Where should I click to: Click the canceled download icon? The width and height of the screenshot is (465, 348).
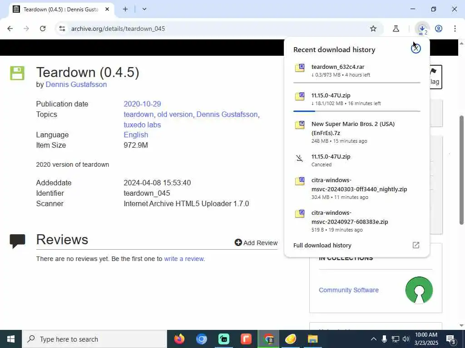(x=300, y=158)
